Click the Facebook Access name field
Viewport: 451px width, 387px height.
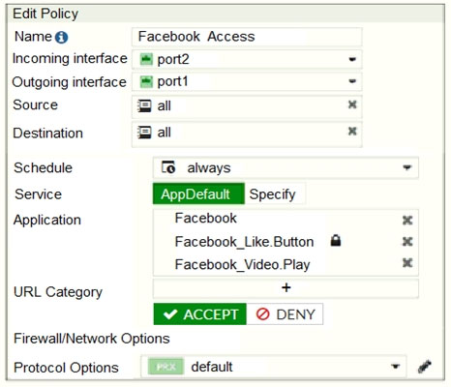point(247,37)
